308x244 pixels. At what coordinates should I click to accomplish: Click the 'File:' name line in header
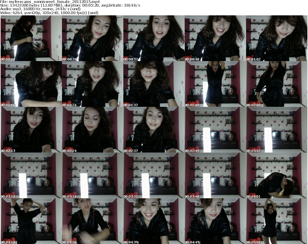click(50, 2)
